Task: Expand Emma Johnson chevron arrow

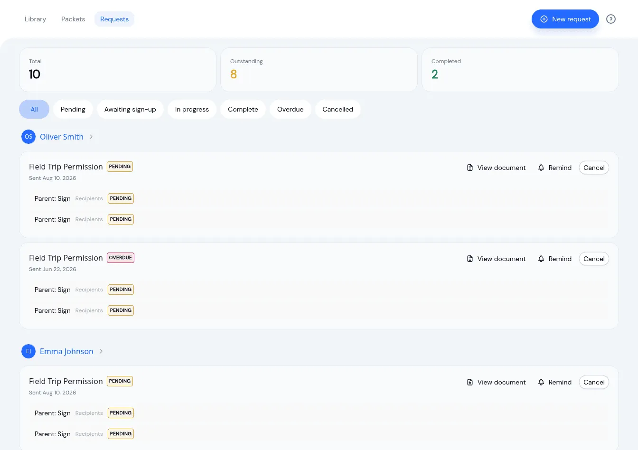Action: [101, 351]
